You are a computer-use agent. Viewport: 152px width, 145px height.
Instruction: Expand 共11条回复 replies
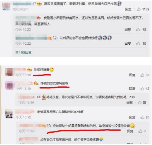coord(23,53)
